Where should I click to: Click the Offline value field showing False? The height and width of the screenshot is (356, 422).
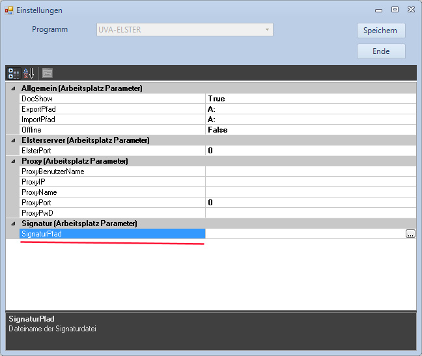(x=309, y=130)
